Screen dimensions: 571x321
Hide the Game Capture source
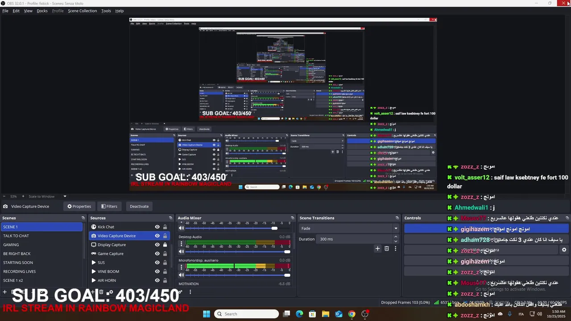click(157, 254)
